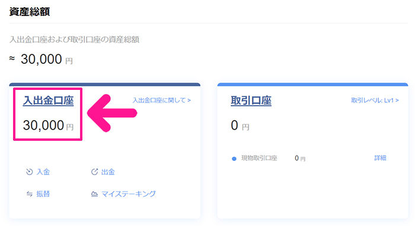Click the circular-arrow withdrawal icon beside 出金

click(94, 172)
